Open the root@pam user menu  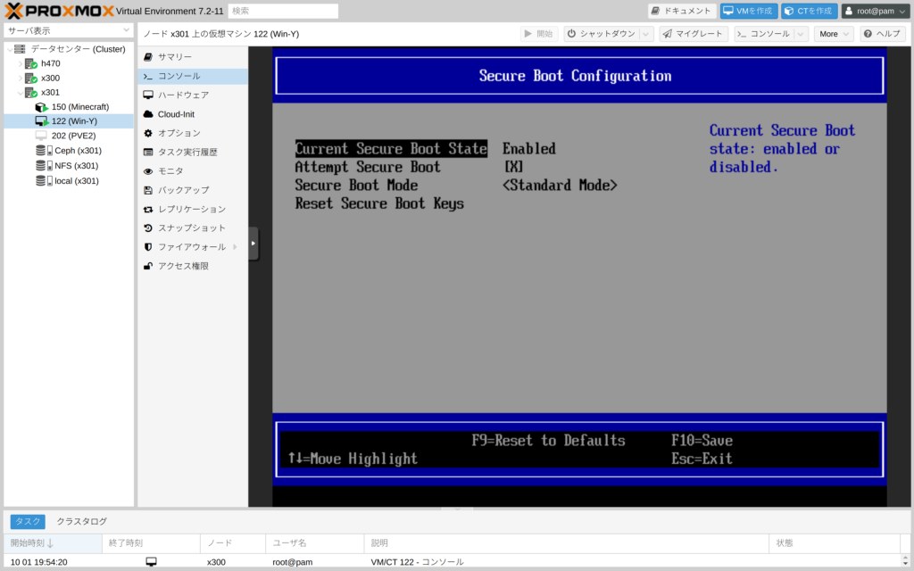[x=876, y=11]
